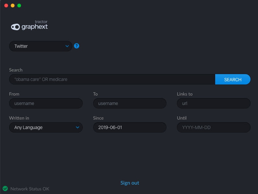Click the Links to label
The height and width of the screenshot is (194, 258).
[185, 94]
